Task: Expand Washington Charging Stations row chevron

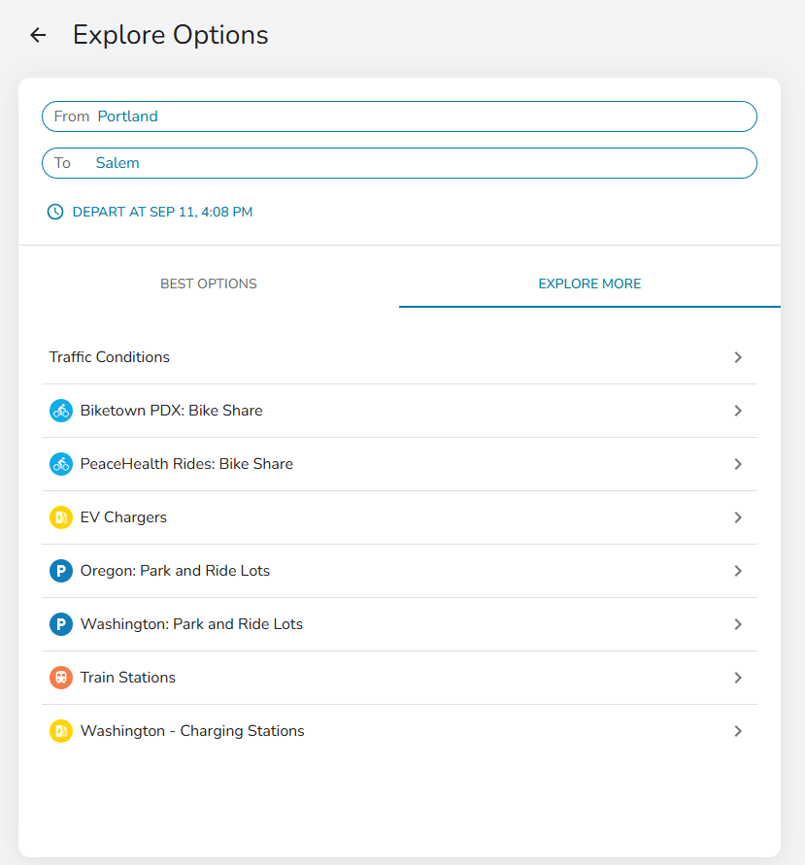Action: tap(738, 731)
